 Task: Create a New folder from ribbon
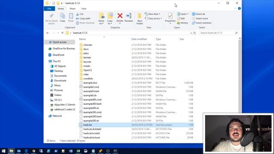coord(140,18)
